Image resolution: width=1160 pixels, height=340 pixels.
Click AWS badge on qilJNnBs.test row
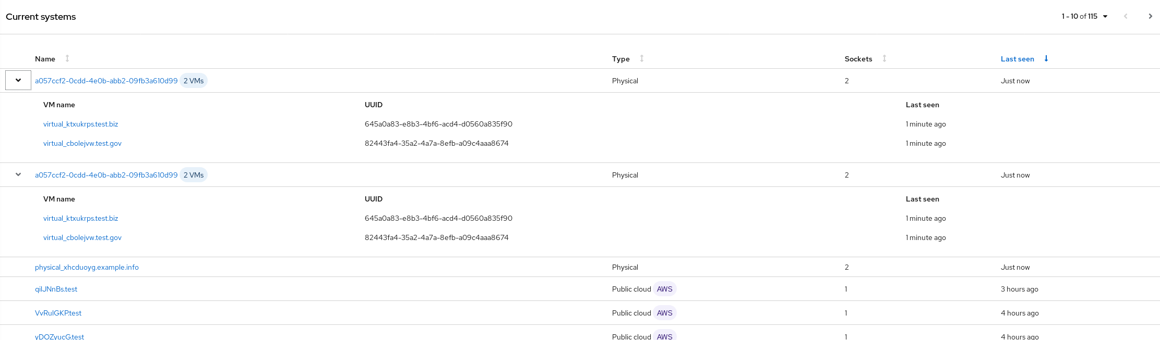pyautogui.click(x=664, y=289)
